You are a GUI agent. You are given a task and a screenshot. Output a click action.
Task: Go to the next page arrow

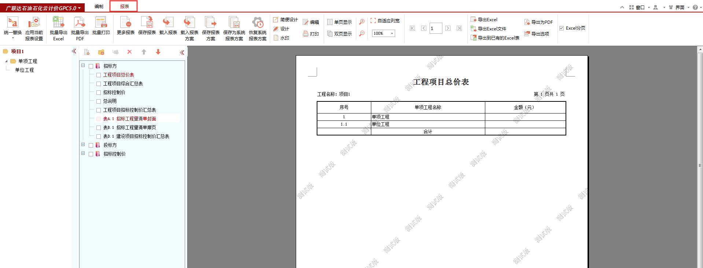(x=448, y=28)
